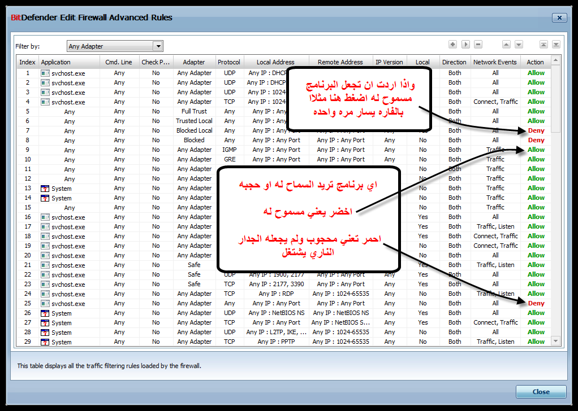Toggle the Allow action on rule 13

536,189
